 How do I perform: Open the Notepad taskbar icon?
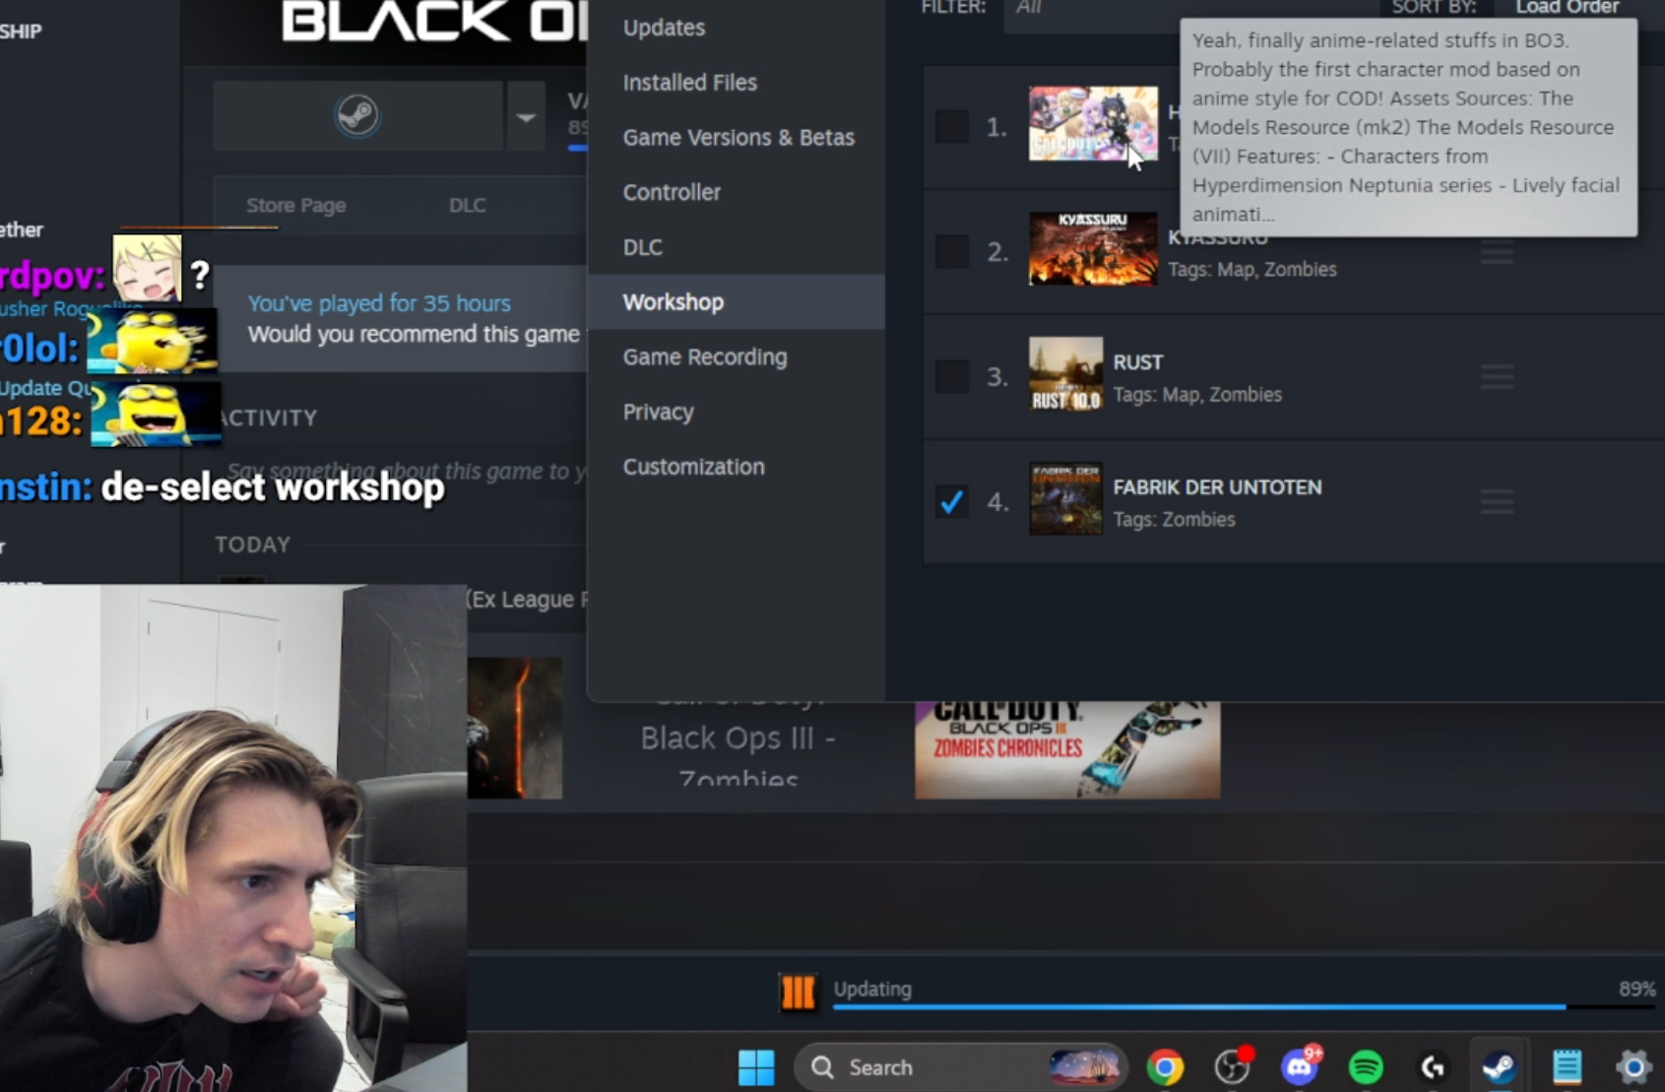[x=1567, y=1067]
